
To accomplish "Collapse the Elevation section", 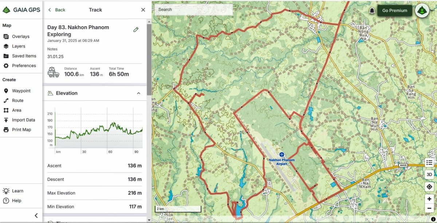I will point(138,93).
